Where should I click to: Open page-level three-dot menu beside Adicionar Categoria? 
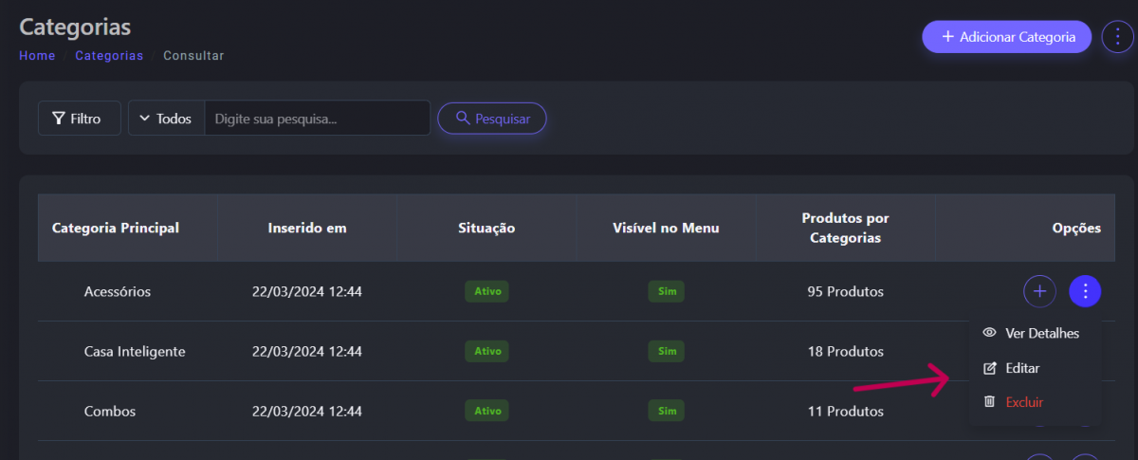[1117, 37]
